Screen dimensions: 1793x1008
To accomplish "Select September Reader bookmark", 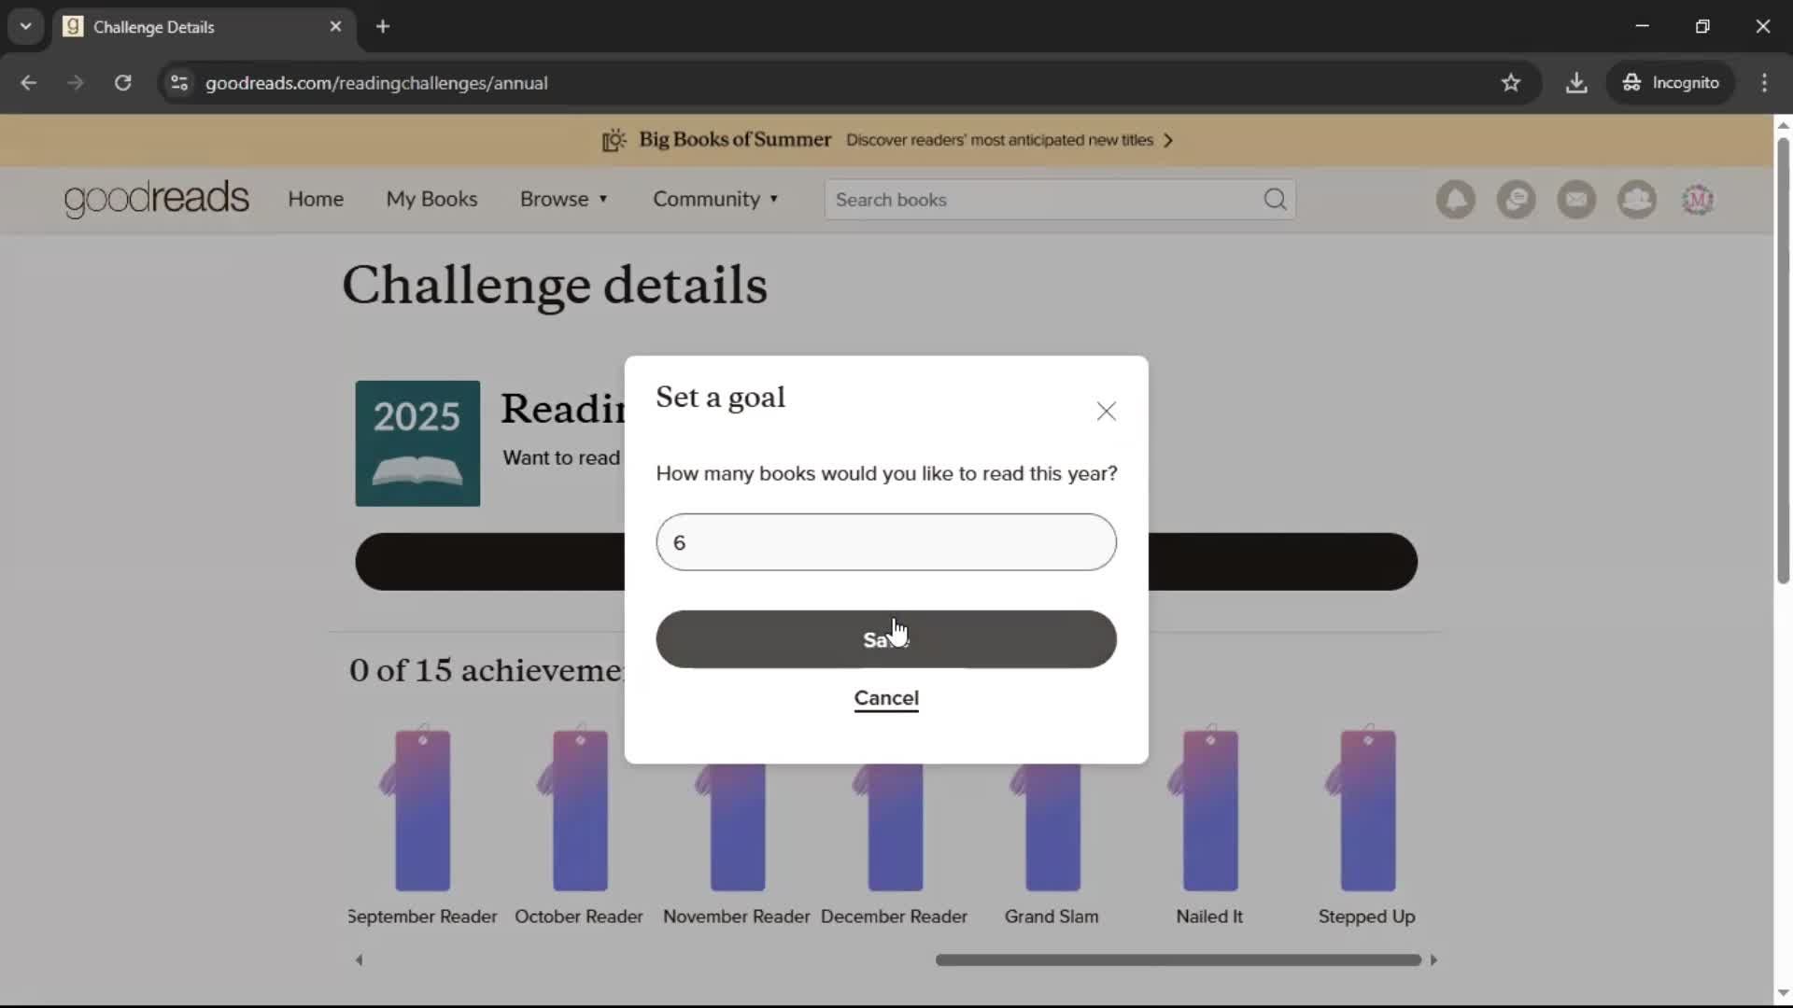I will coord(422,809).
